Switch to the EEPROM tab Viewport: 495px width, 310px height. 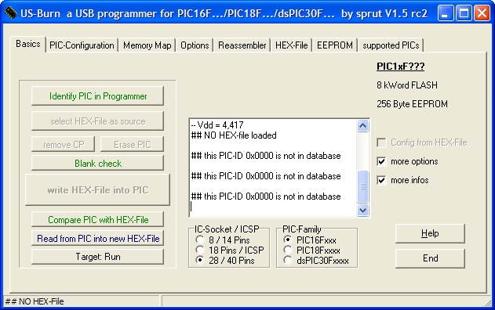click(x=335, y=45)
